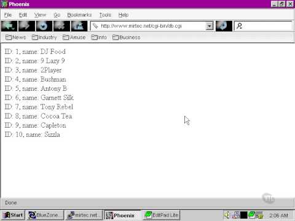295x221 pixels.
Task: Open the View menu
Action: [40, 15]
